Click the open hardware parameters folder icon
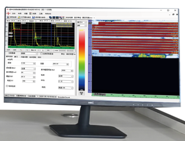Image resolution: width=185 pixels, height=141 pixels. click(19, 17)
